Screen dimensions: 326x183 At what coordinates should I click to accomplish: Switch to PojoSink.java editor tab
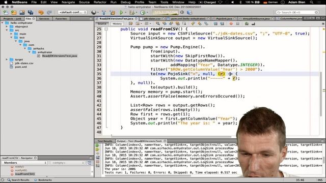pyautogui.click(x=224, y=19)
